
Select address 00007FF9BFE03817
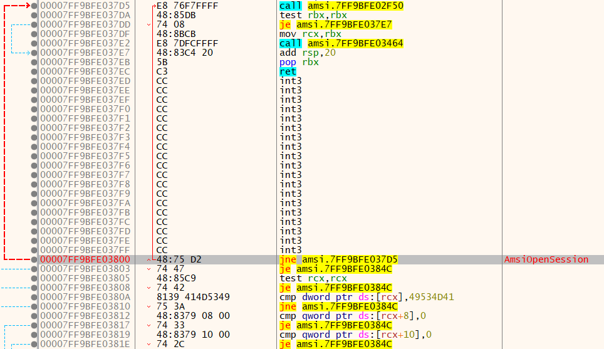click(x=85, y=325)
